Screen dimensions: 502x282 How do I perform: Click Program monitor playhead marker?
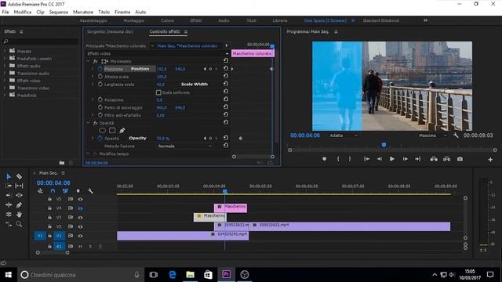[384, 145]
